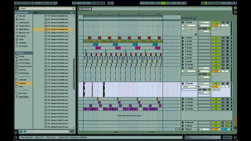Click the VEH1 Shaker Loop first clip
This screenshot has width=251, height=141.
coord(93,41)
